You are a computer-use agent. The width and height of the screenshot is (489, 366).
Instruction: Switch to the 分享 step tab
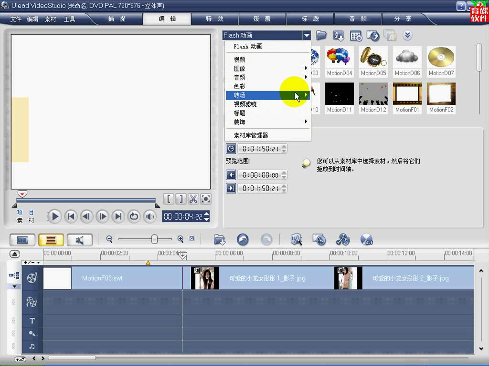(403, 19)
